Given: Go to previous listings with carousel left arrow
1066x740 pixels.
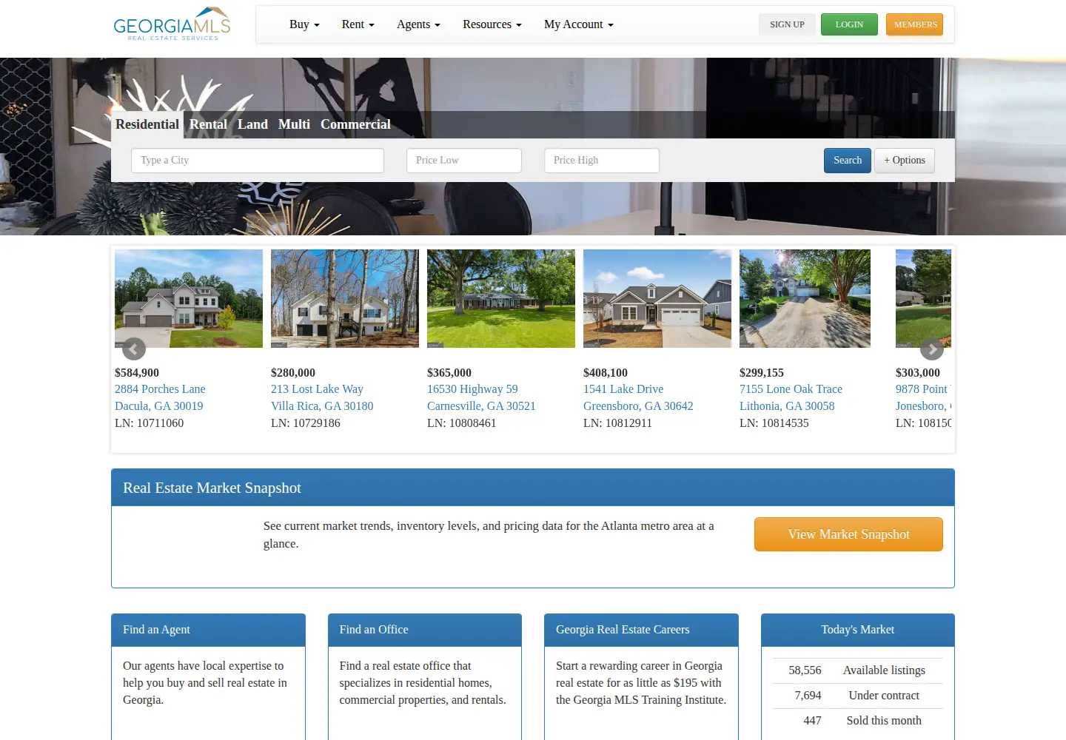Looking at the screenshot, I should tap(134, 349).
